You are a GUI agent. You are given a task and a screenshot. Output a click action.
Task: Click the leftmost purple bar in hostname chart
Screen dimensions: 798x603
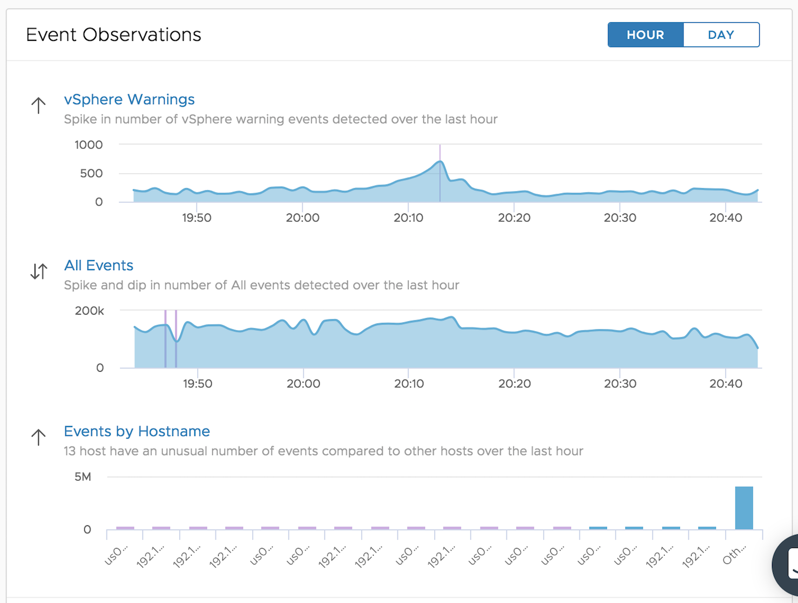[125, 528]
